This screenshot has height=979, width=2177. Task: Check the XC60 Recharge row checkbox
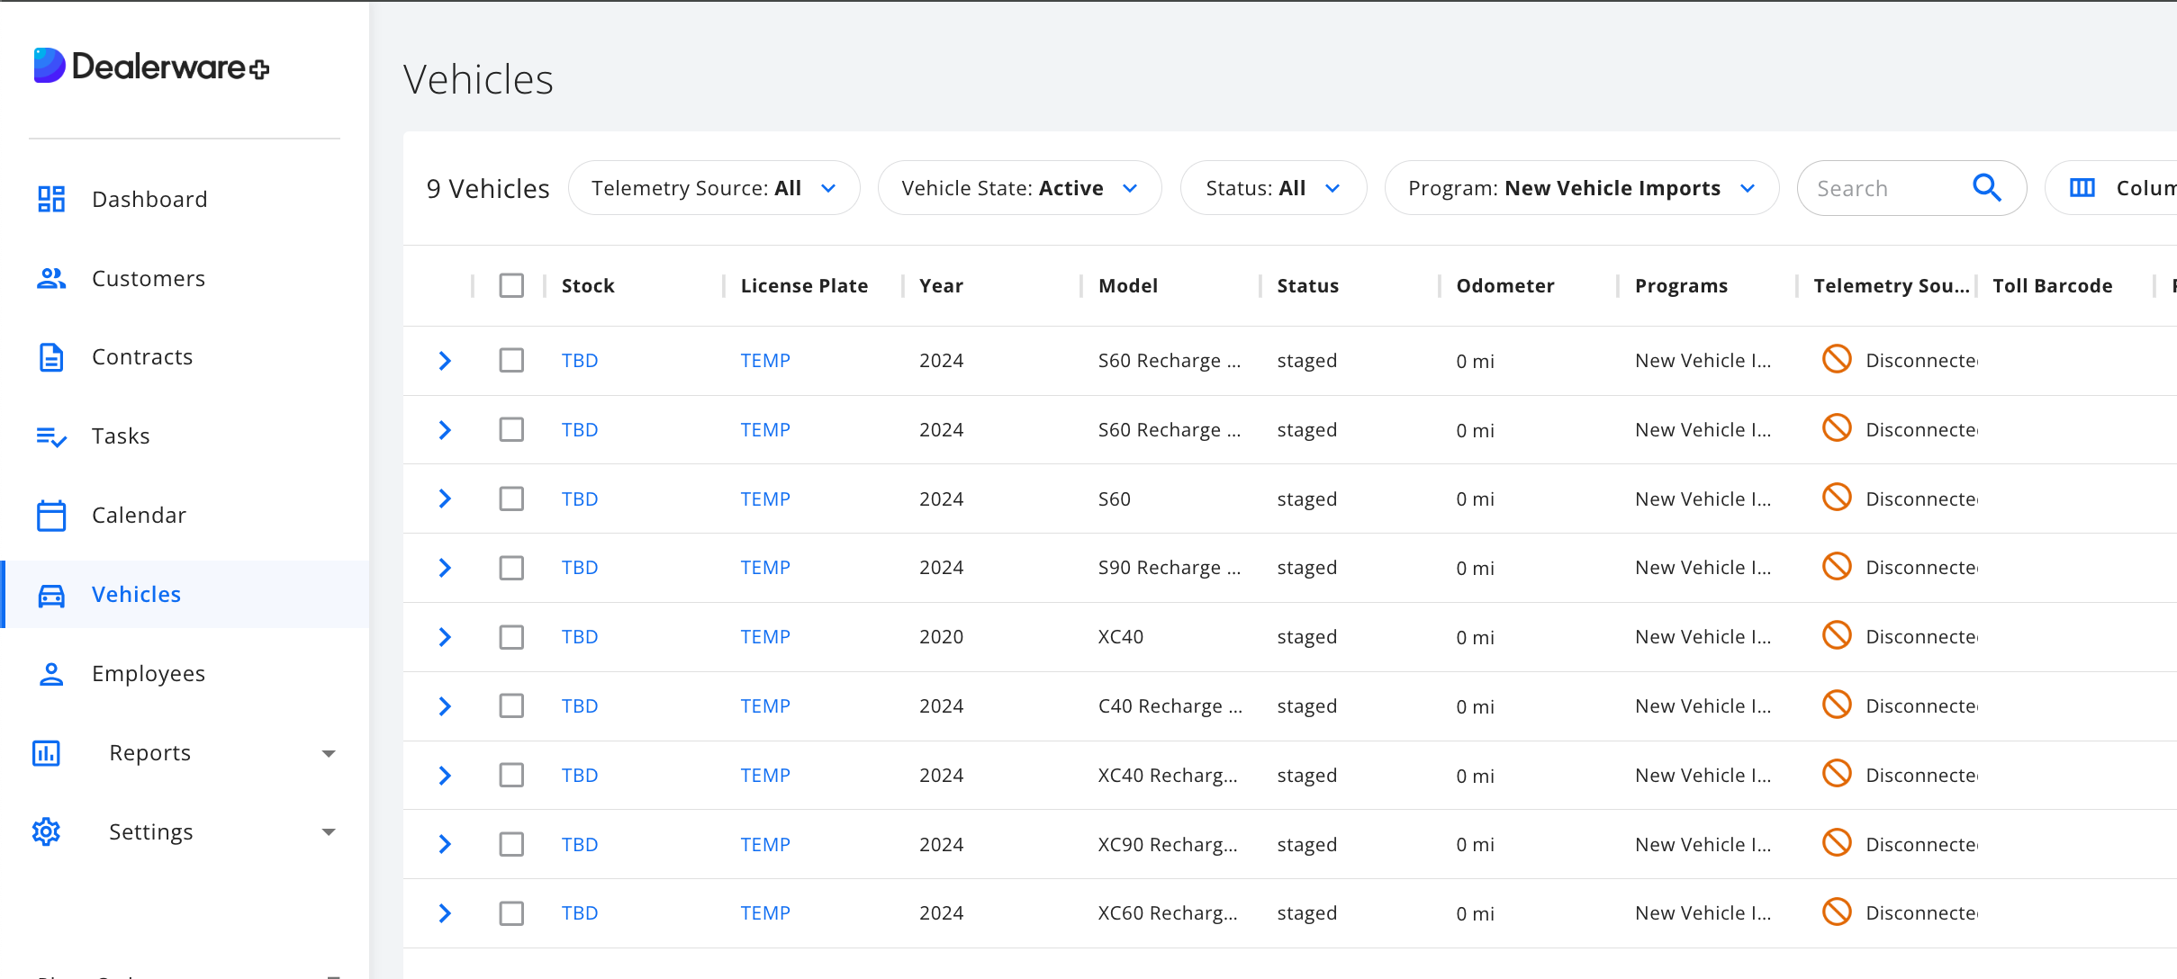(x=511, y=913)
